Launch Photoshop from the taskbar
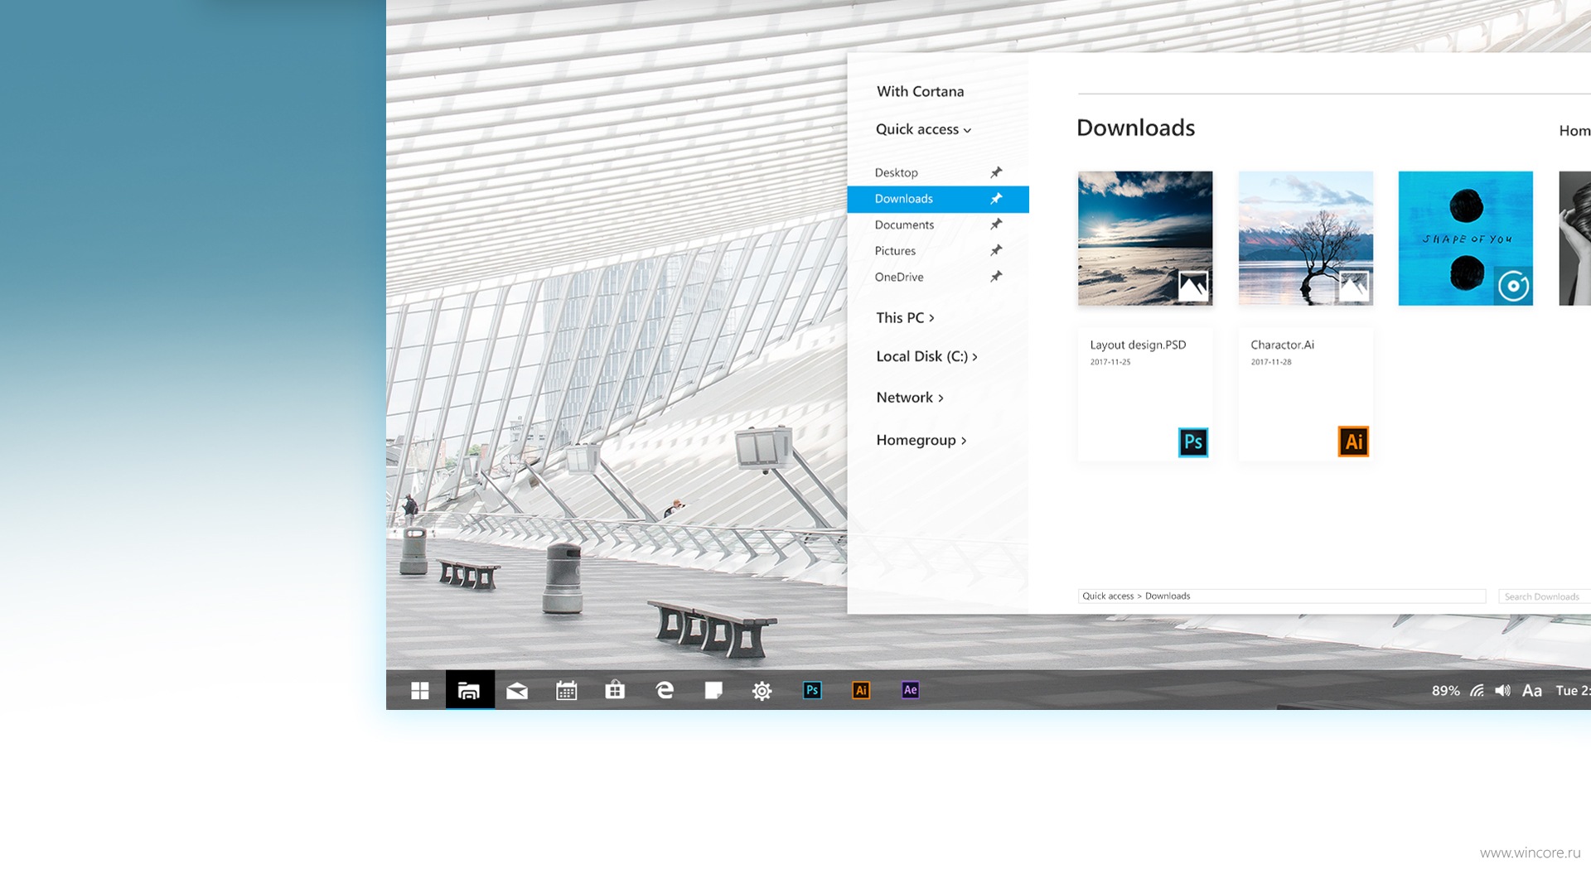The width and height of the screenshot is (1591, 869). click(812, 690)
